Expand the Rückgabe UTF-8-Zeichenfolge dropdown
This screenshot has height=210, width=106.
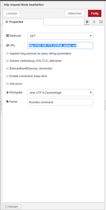(60, 93)
